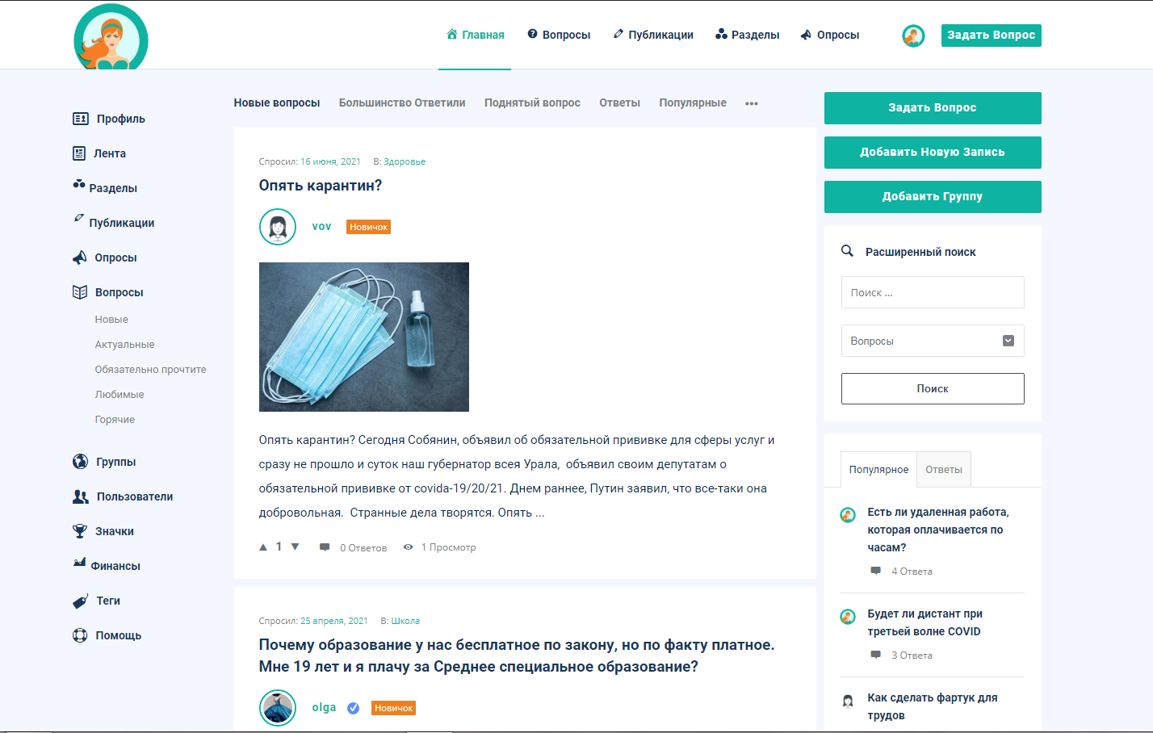
Task: Open Опросы in the top navigation
Action: (830, 35)
